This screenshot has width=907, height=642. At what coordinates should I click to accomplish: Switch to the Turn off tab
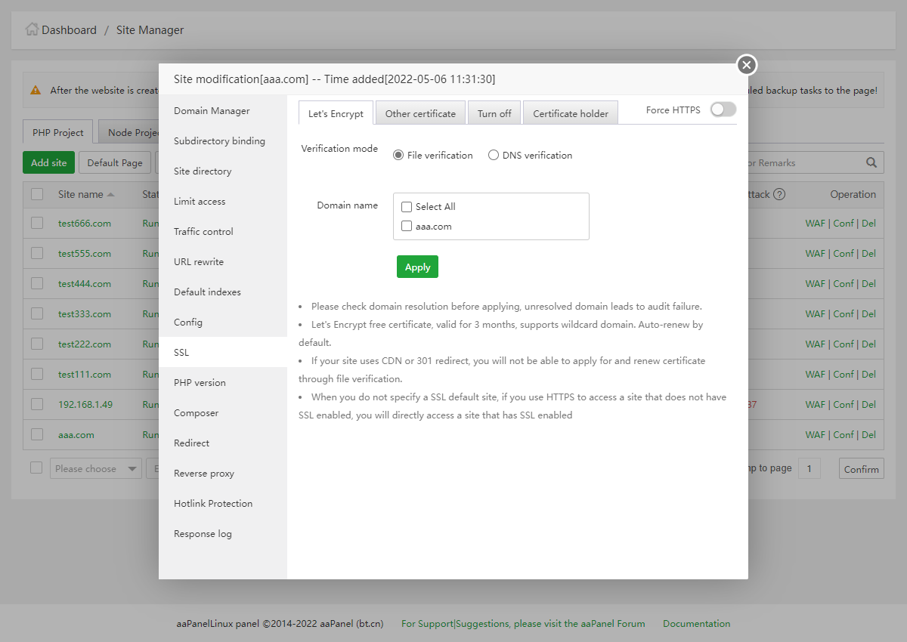click(494, 113)
